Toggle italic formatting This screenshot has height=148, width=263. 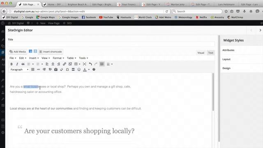[17, 64]
